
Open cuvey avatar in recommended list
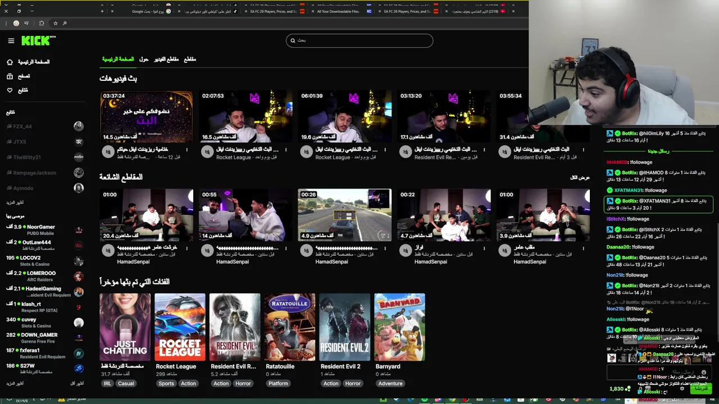[79, 322]
